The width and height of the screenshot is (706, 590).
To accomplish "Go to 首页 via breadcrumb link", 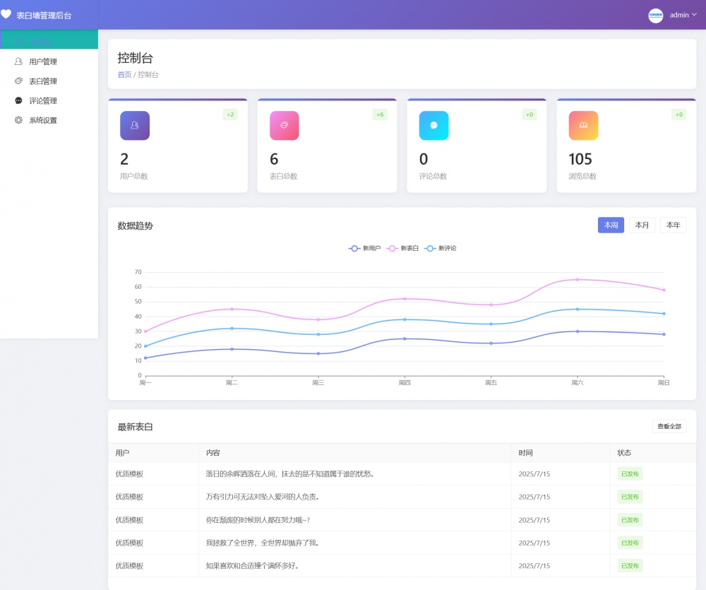I will (124, 75).
